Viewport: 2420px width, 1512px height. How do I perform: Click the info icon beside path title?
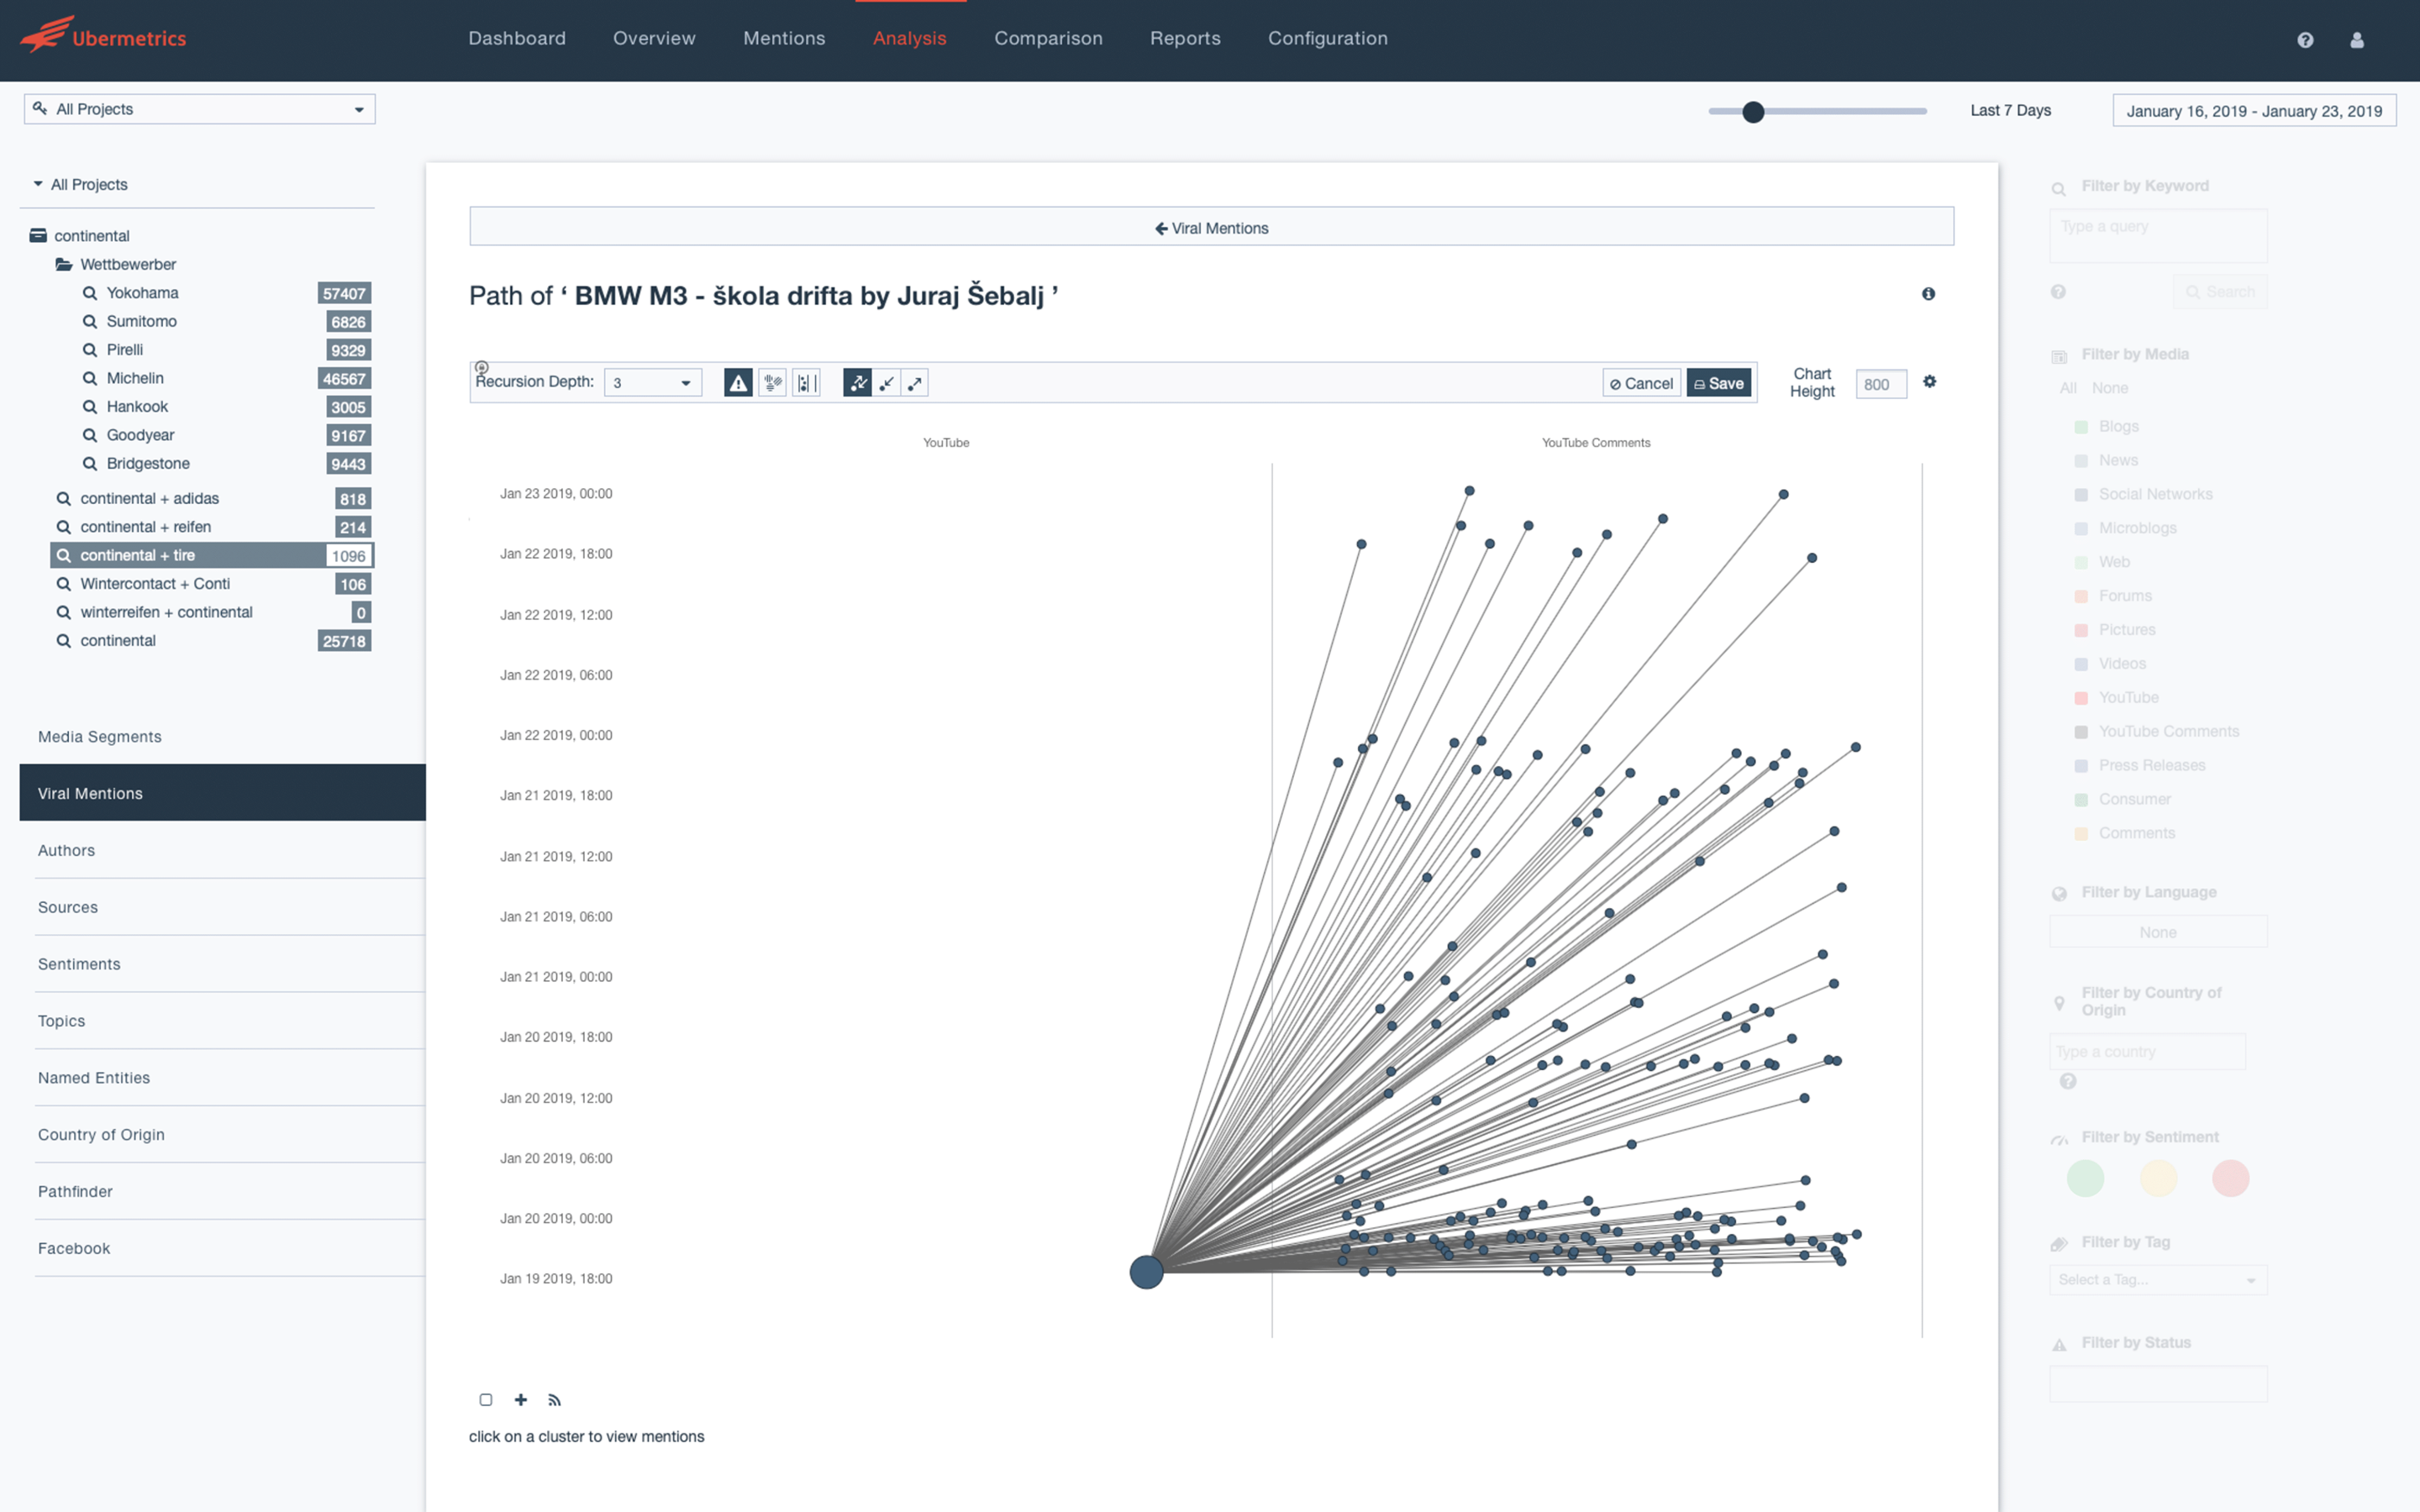[1928, 294]
